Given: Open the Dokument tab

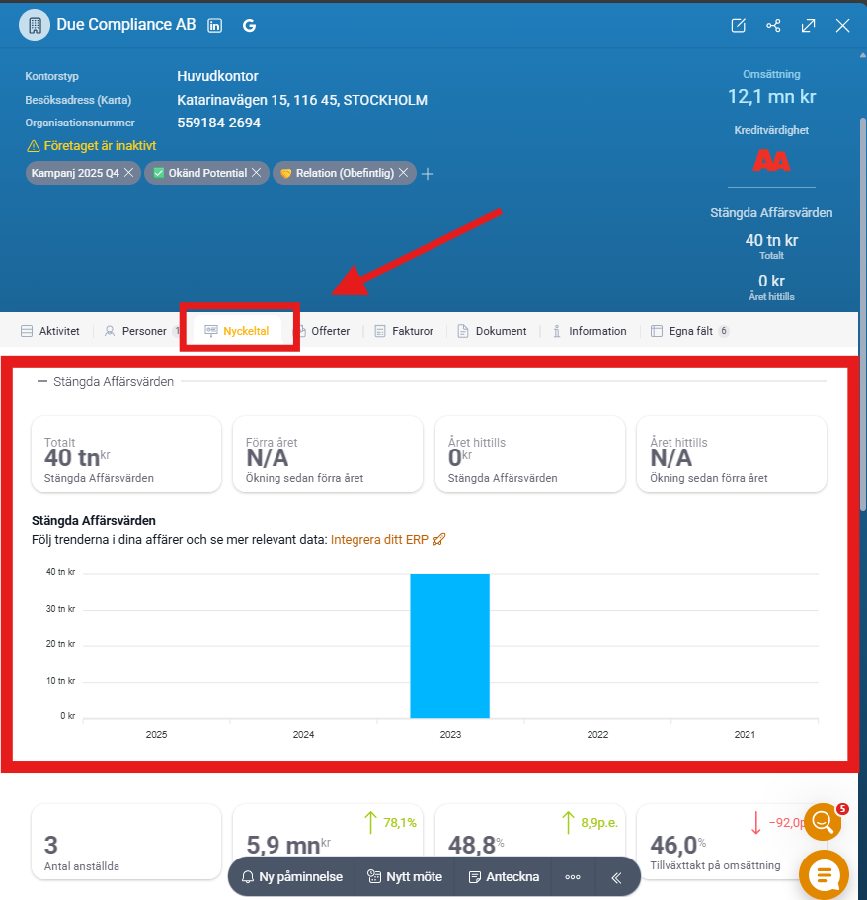Looking at the screenshot, I should click(493, 331).
